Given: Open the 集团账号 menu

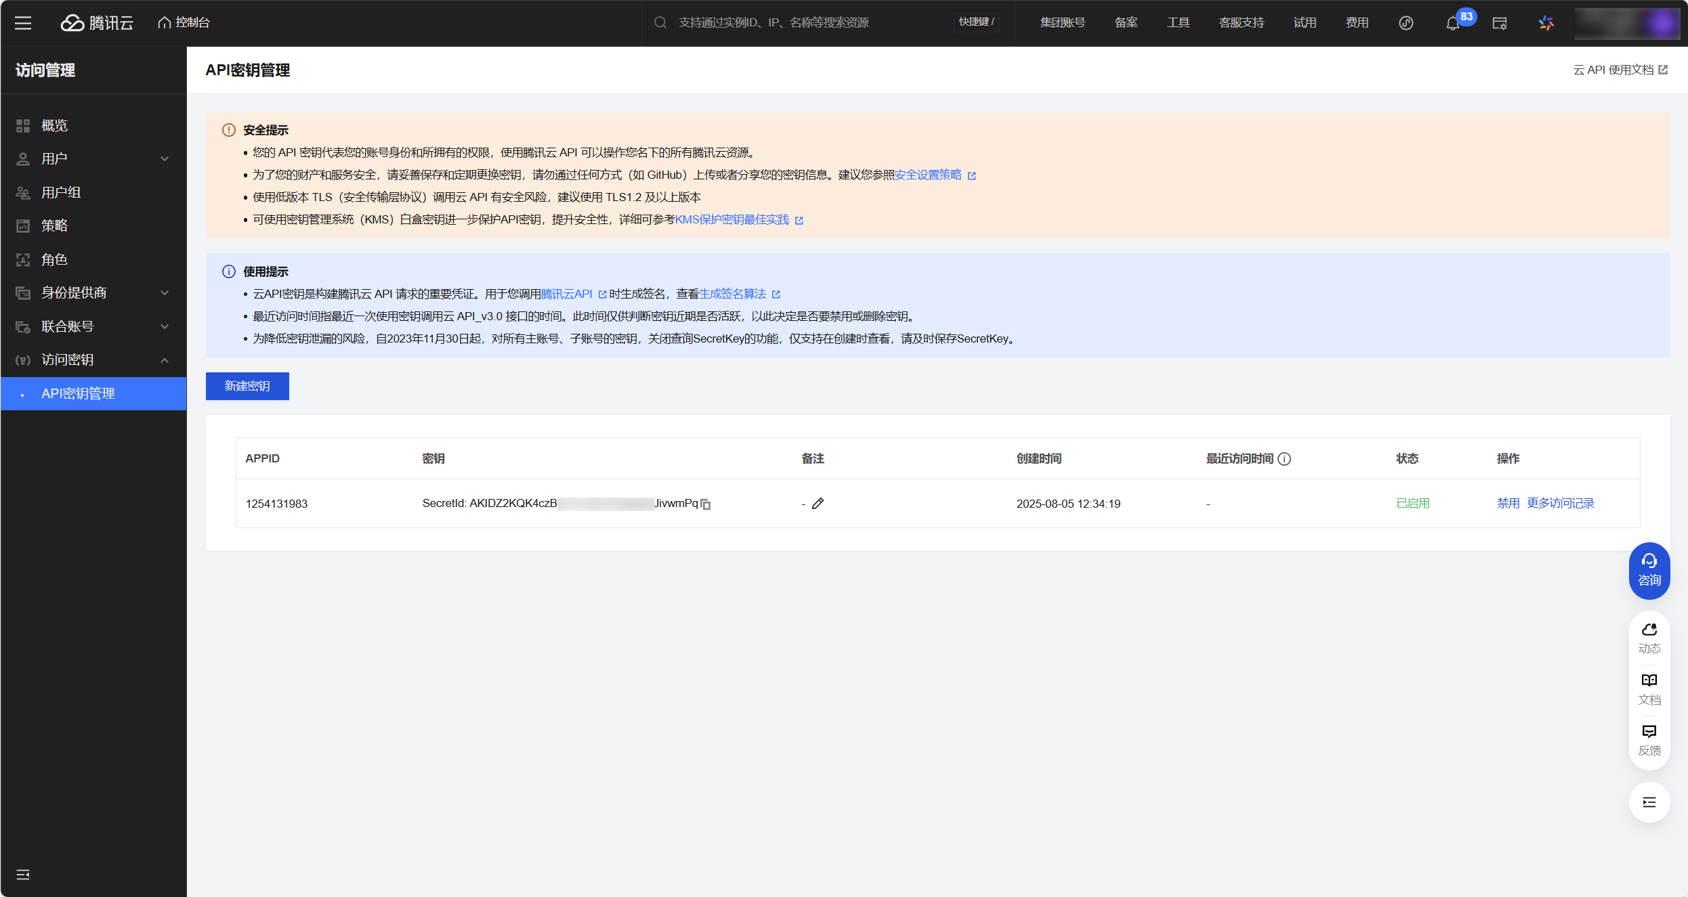Looking at the screenshot, I should point(1062,23).
